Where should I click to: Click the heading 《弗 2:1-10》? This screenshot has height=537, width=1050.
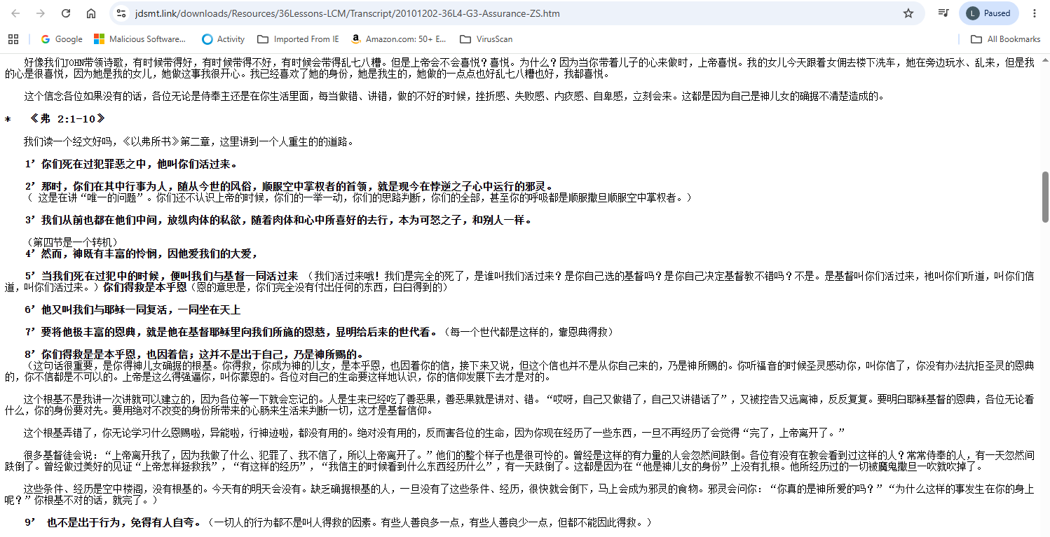(67, 119)
